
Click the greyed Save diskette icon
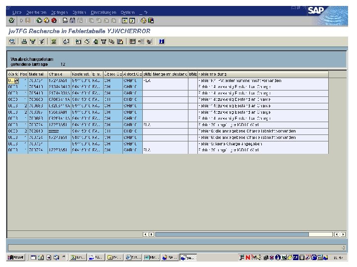coord(28,21)
